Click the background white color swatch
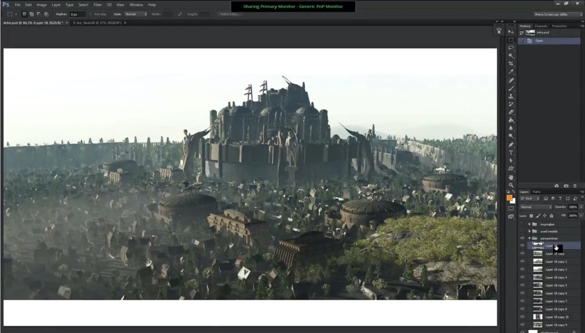585x333 pixels. [513, 201]
